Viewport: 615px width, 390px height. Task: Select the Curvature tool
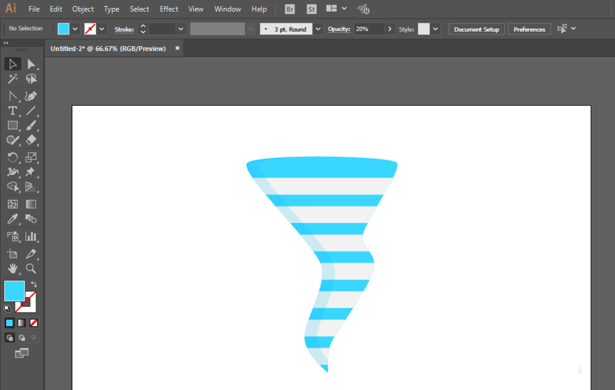tap(31, 96)
